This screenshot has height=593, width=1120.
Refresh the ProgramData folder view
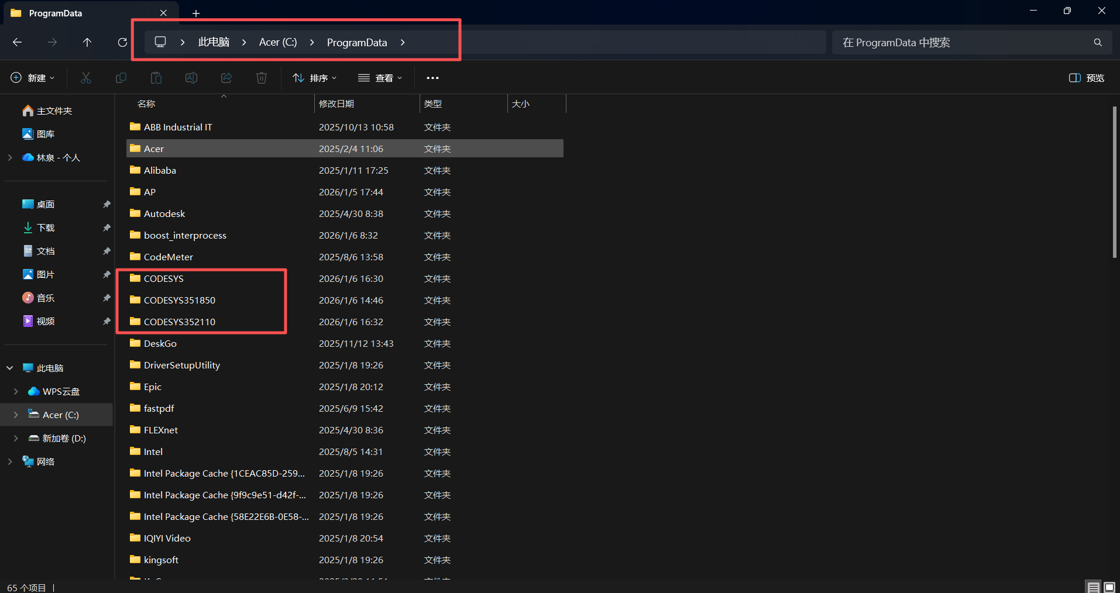122,42
